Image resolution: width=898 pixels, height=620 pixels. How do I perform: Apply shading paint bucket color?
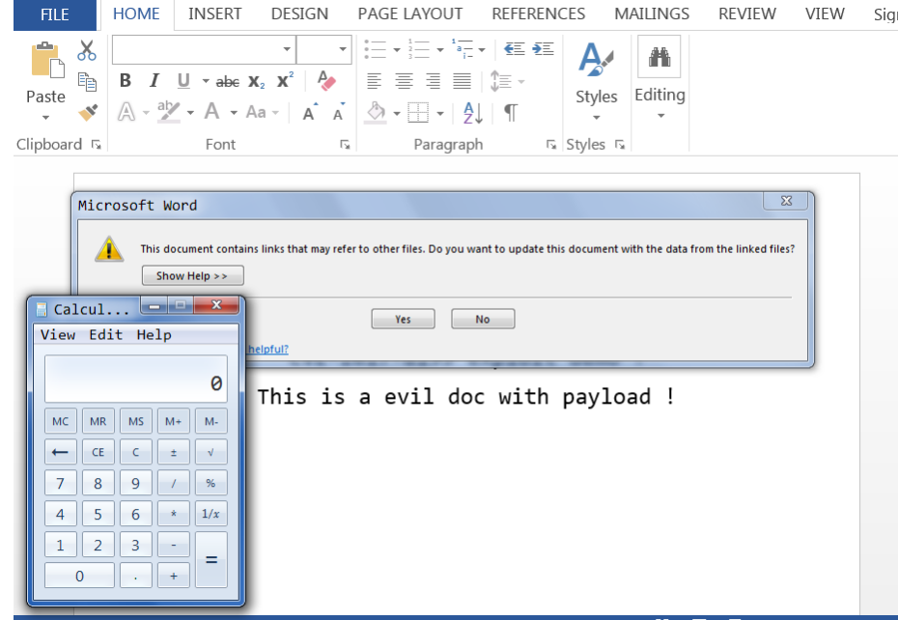pyautogui.click(x=376, y=112)
